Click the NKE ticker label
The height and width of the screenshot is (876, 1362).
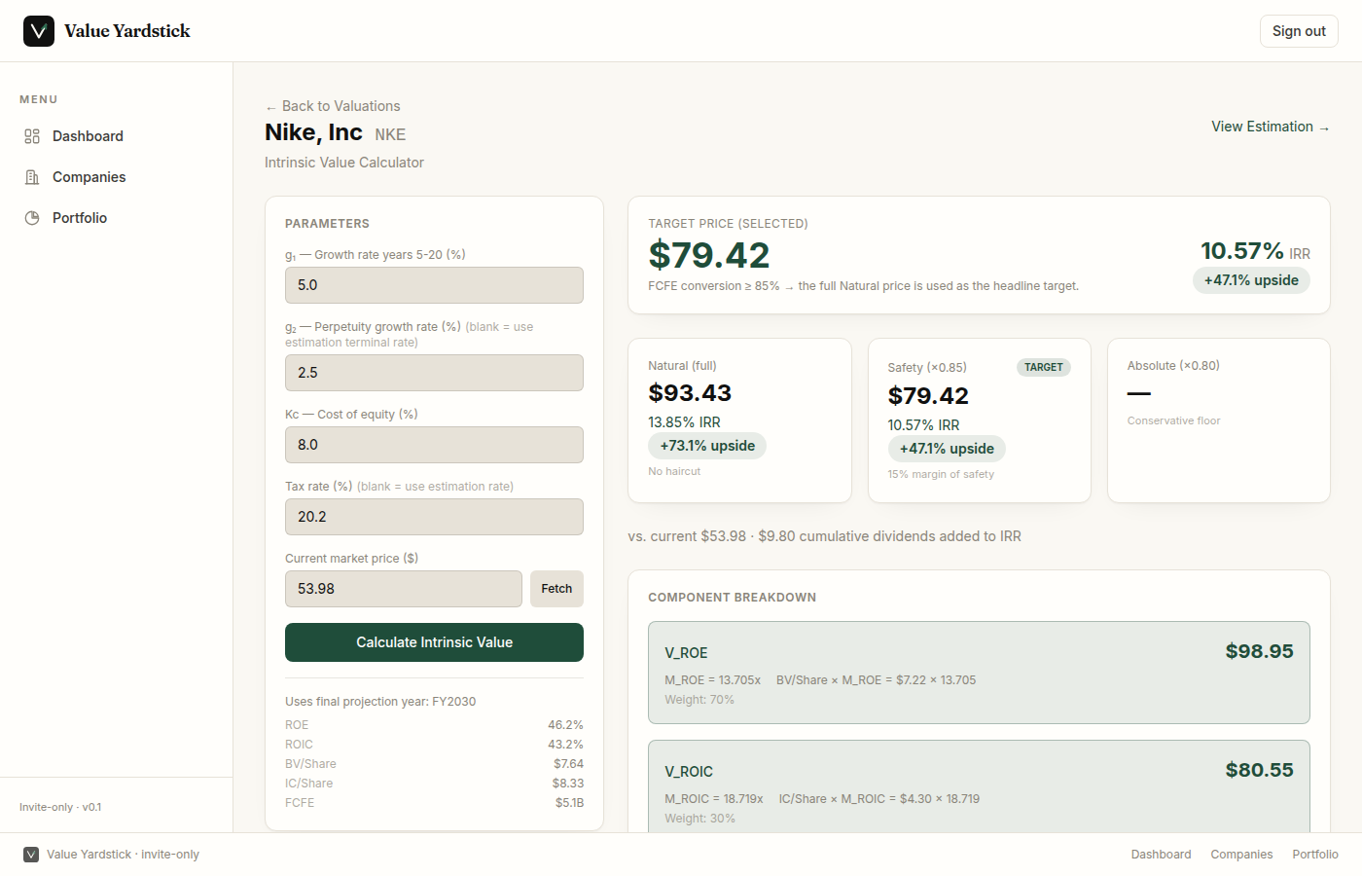coord(390,134)
